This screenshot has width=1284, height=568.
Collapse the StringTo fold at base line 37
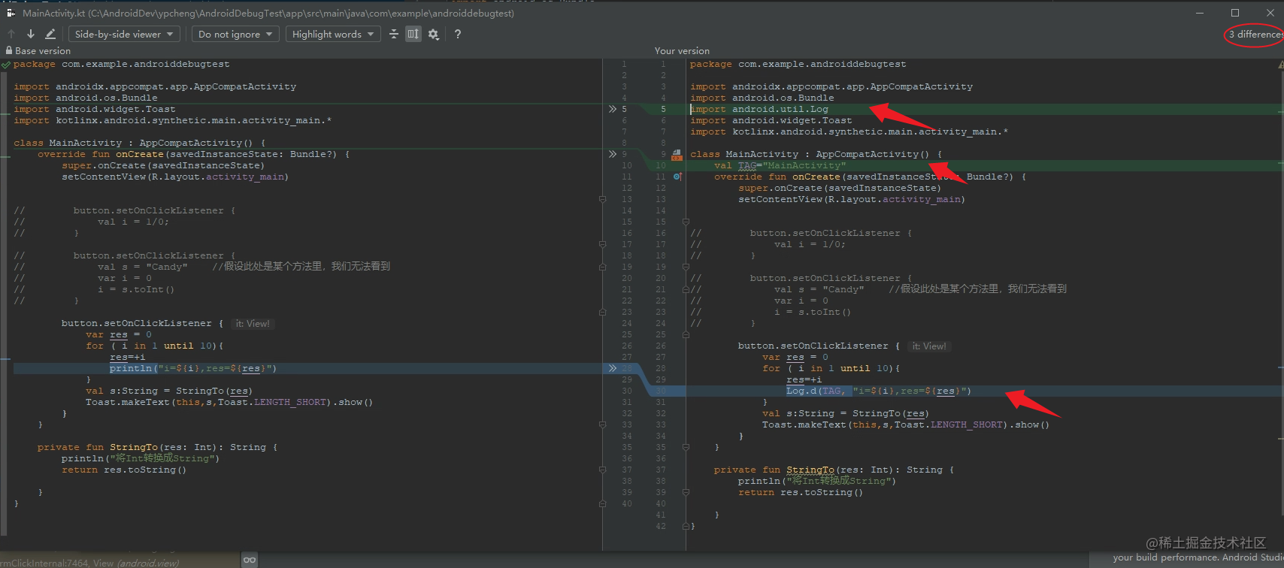click(602, 470)
